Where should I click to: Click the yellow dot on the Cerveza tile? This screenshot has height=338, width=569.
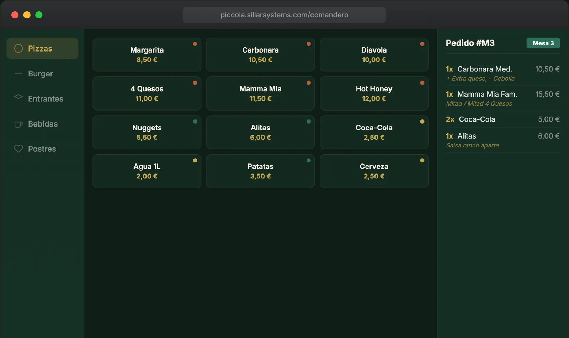422,160
